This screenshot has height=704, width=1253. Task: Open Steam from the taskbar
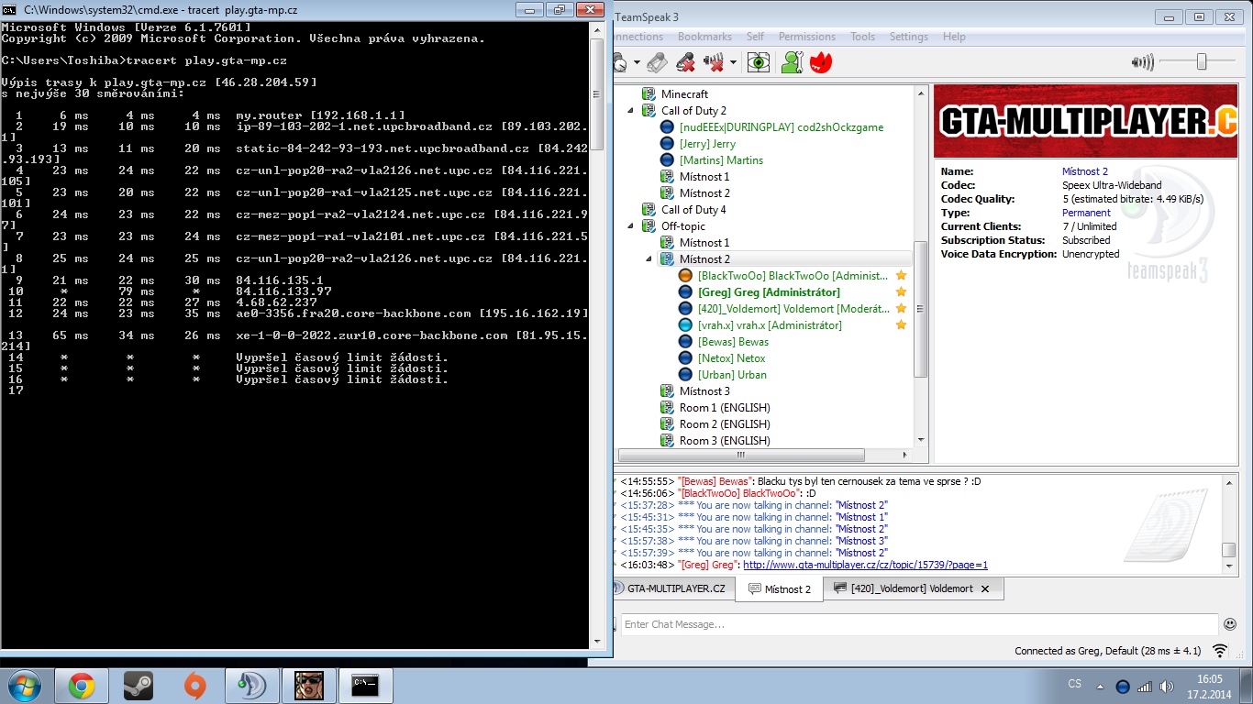[x=139, y=685]
